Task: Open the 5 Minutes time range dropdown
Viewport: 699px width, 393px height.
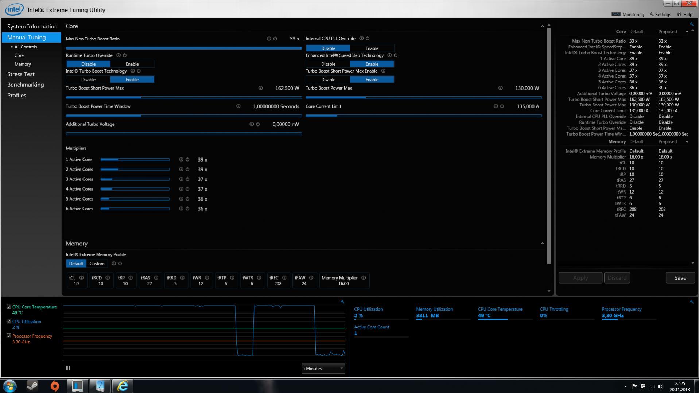Action: (x=323, y=368)
